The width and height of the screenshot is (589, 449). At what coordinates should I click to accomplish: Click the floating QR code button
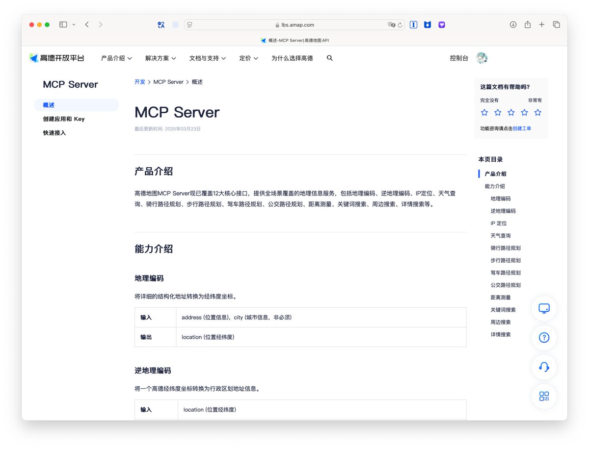(544, 397)
